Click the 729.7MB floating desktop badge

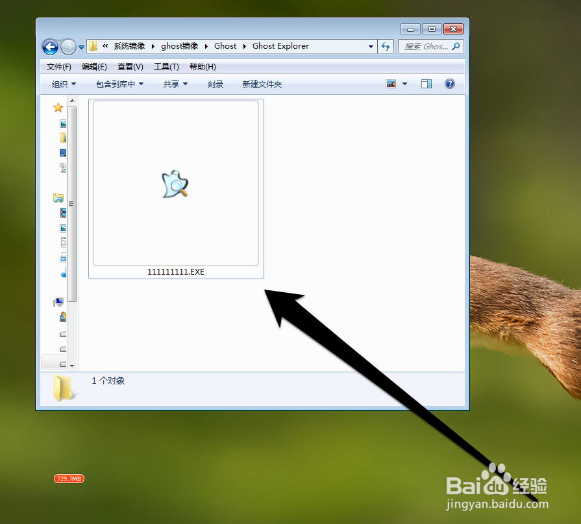(69, 479)
